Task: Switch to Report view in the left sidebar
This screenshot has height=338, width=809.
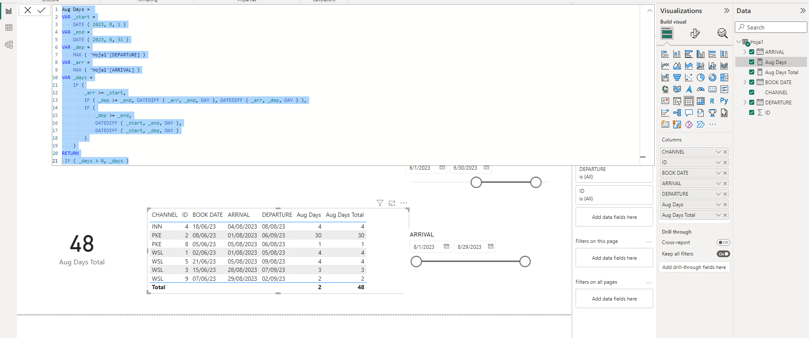Action: 9,11
